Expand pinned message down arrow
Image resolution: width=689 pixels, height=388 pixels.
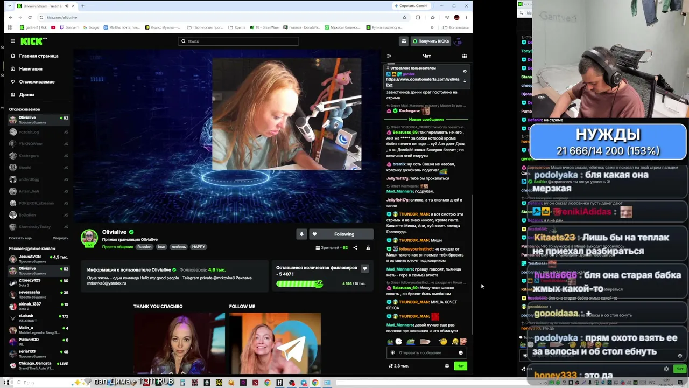(465, 81)
